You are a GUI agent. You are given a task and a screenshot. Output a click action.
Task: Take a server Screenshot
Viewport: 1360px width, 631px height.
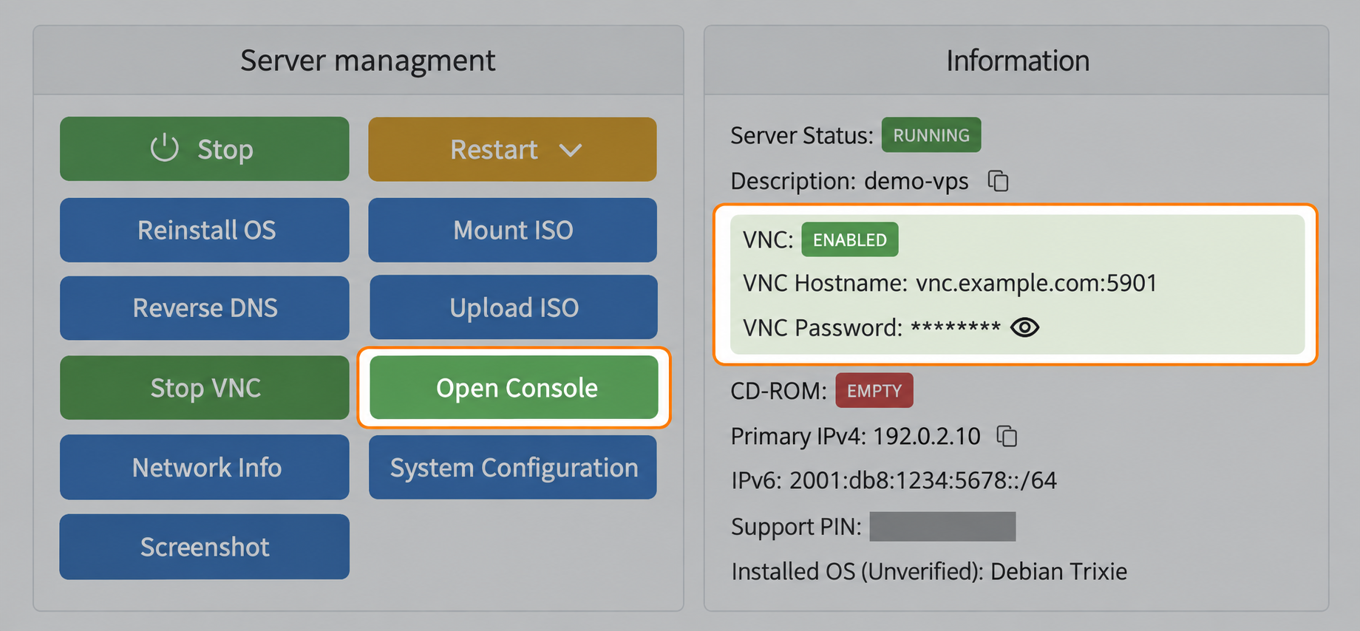(x=205, y=547)
